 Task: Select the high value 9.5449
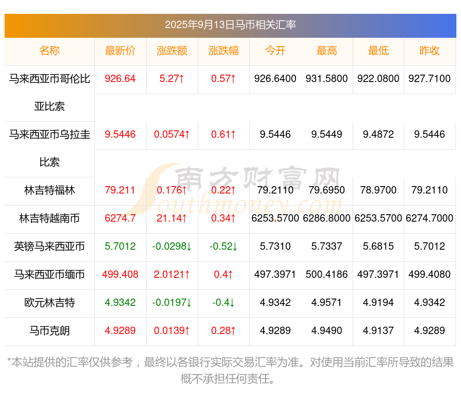pyautogui.click(x=327, y=135)
